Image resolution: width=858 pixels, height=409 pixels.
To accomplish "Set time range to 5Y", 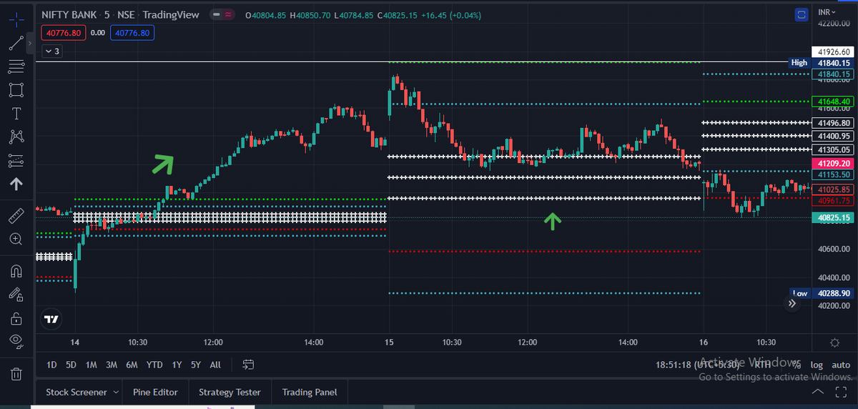I will (196, 365).
